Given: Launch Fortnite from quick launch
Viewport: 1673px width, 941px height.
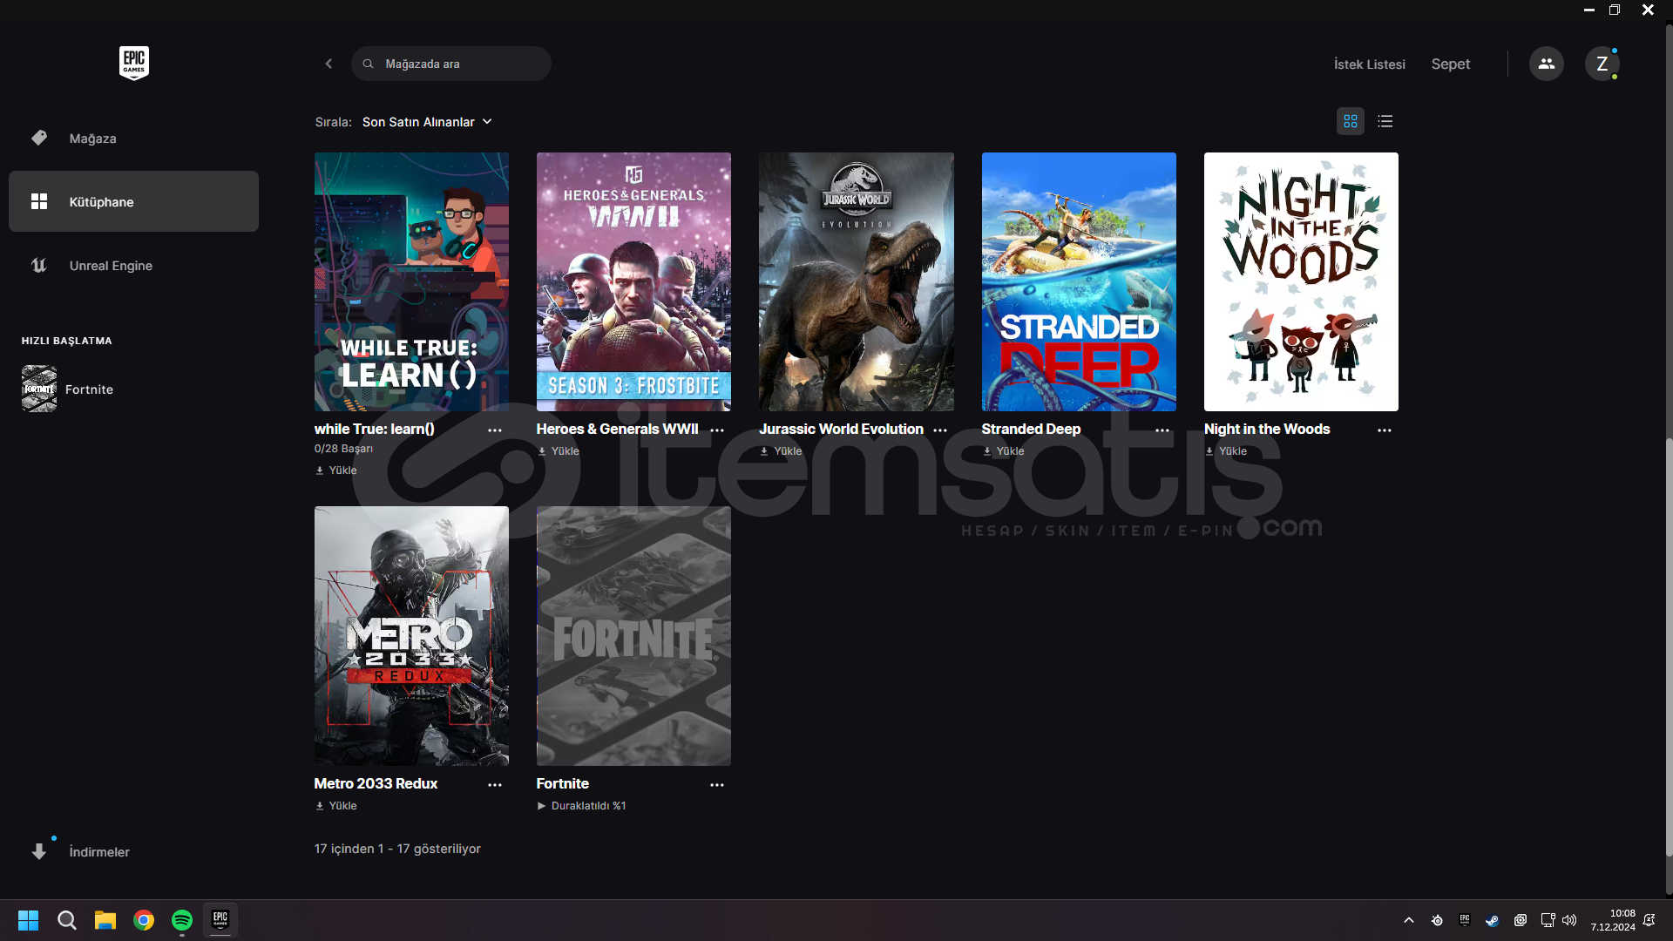Looking at the screenshot, I should coord(68,389).
